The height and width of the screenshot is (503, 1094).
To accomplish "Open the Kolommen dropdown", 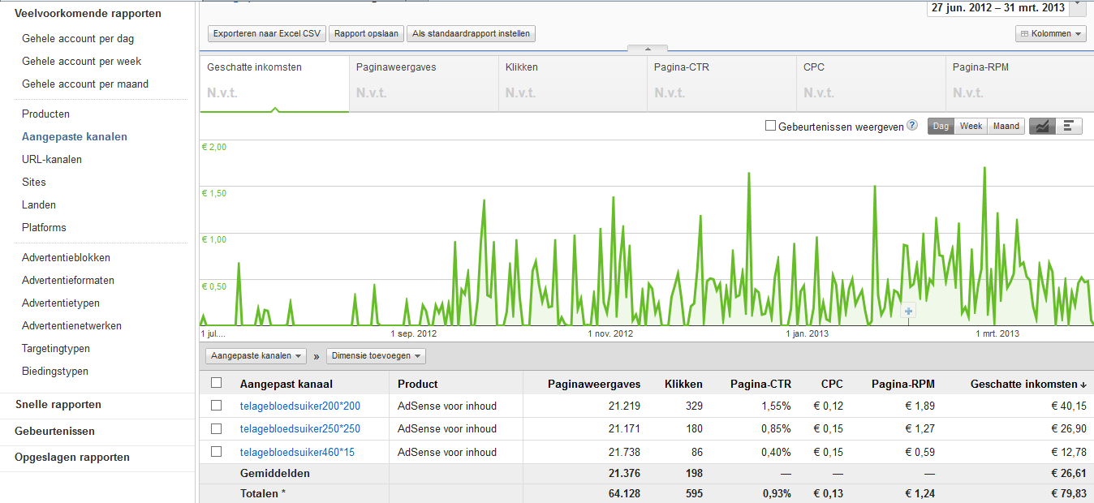I will click(x=1051, y=33).
